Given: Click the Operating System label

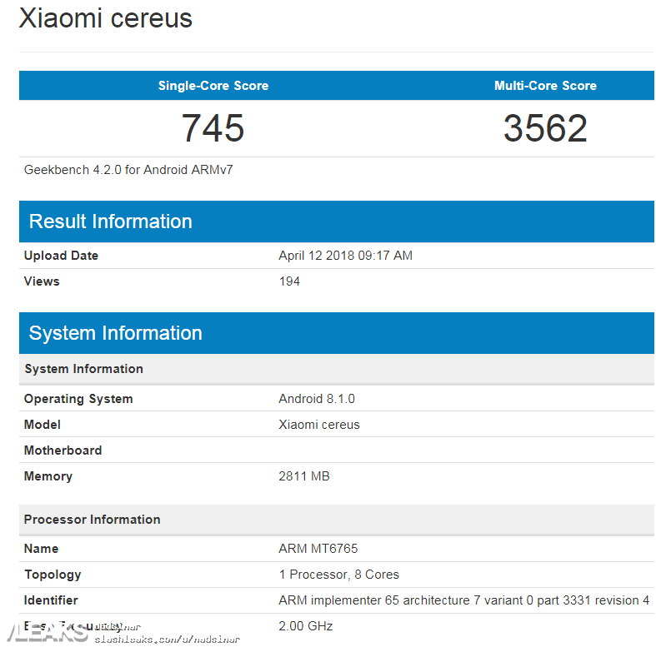Looking at the screenshot, I should pyautogui.click(x=78, y=399).
